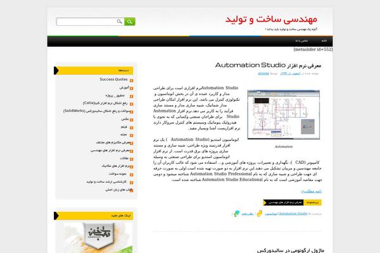Click the black معرفی نرم افزار های مهندسی category label
380x253 pixels.
285,202
